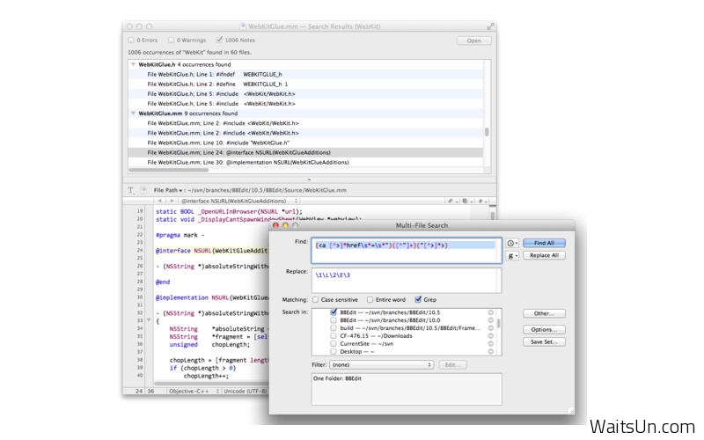Viewport: 704px width, 440px height.
Task: Select WebKitGlue.mm Line 10 #include row
Action: tap(305, 143)
